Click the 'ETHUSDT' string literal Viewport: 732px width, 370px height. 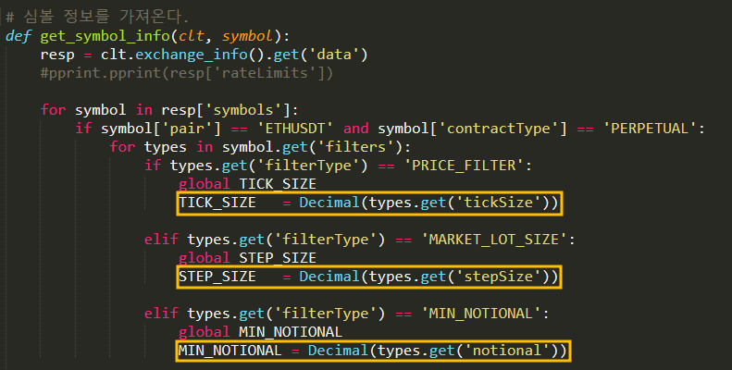[x=295, y=129]
